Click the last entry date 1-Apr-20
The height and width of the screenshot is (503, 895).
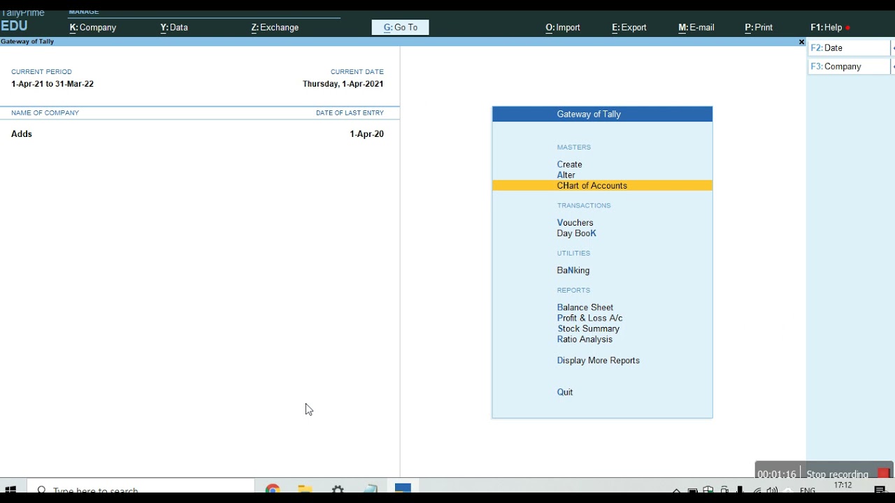coord(367,134)
